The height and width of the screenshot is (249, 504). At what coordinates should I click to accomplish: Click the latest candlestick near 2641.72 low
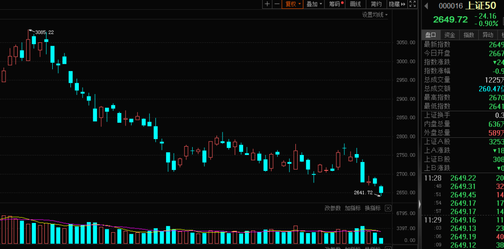pyautogui.click(x=381, y=189)
